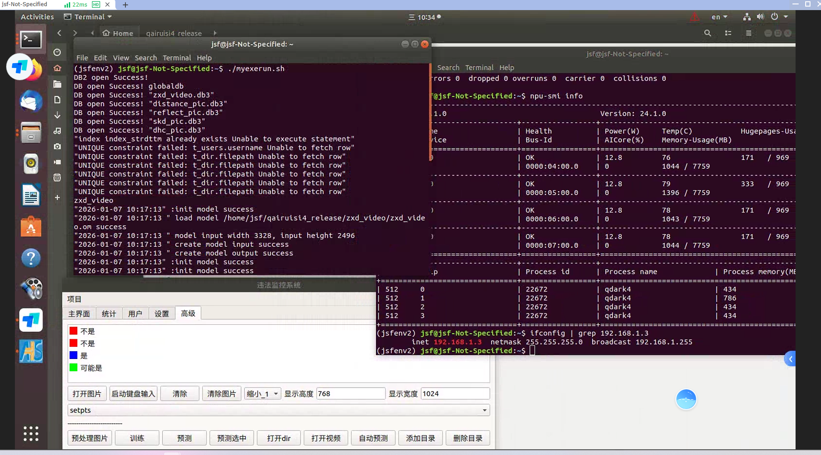Click the red swatch beside the first 不是
Viewport: 821px width, 455px height.
[73, 331]
